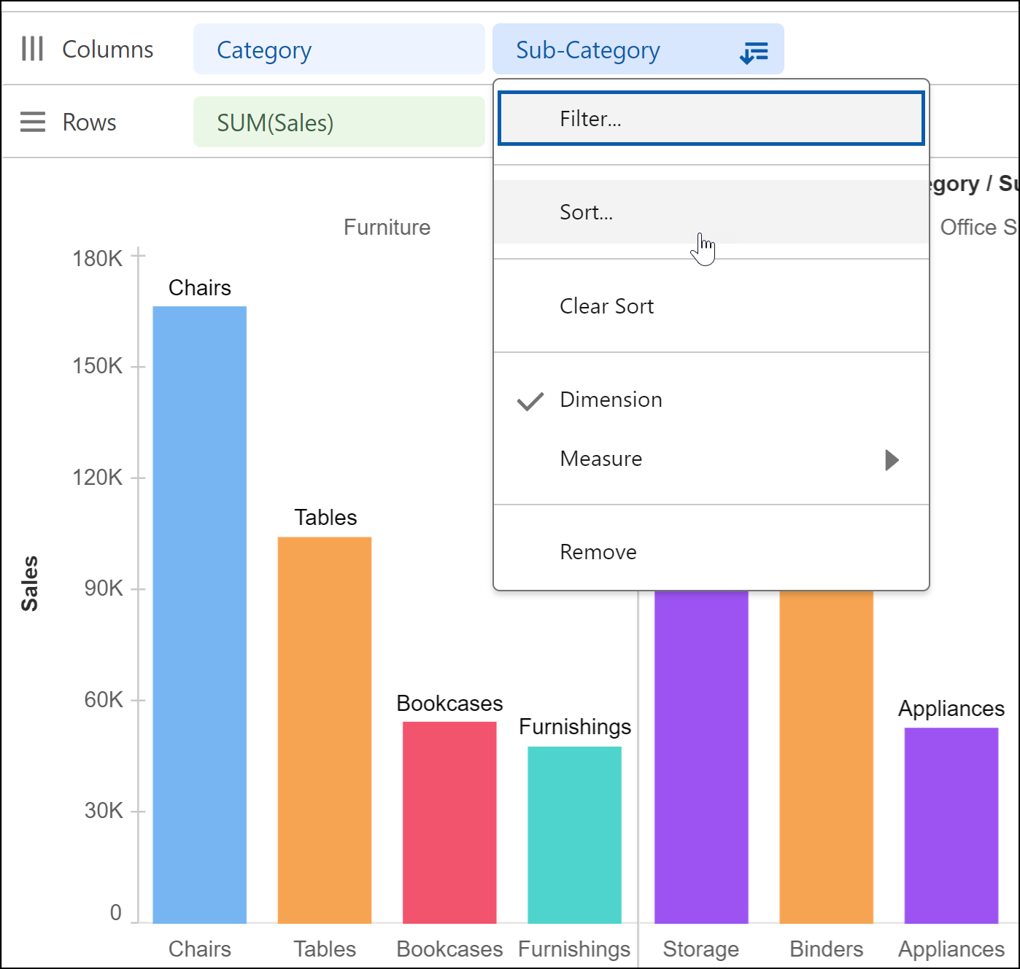Image resolution: width=1020 pixels, height=969 pixels.
Task: Click the Tables axis label at bottom
Action: click(325, 949)
